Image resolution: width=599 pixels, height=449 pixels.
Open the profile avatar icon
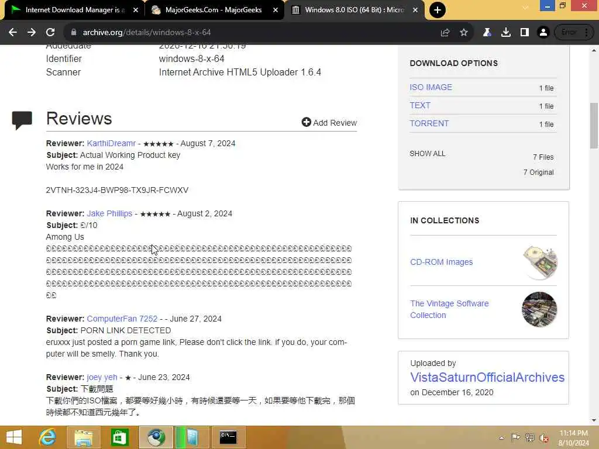pyautogui.click(x=543, y=33)
